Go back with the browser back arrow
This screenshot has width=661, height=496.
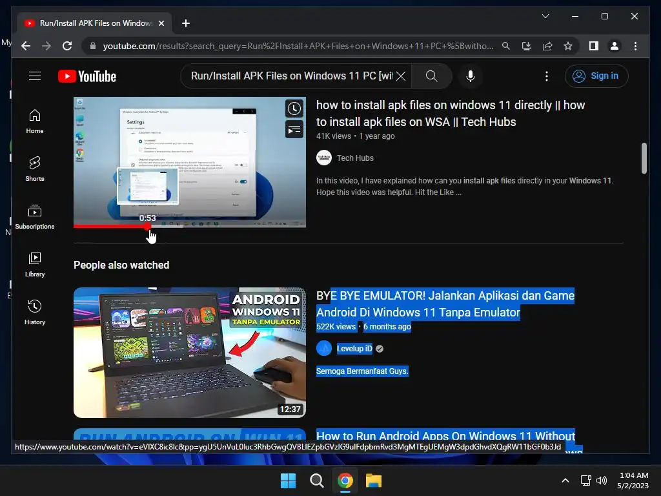(x=26, y=46)
